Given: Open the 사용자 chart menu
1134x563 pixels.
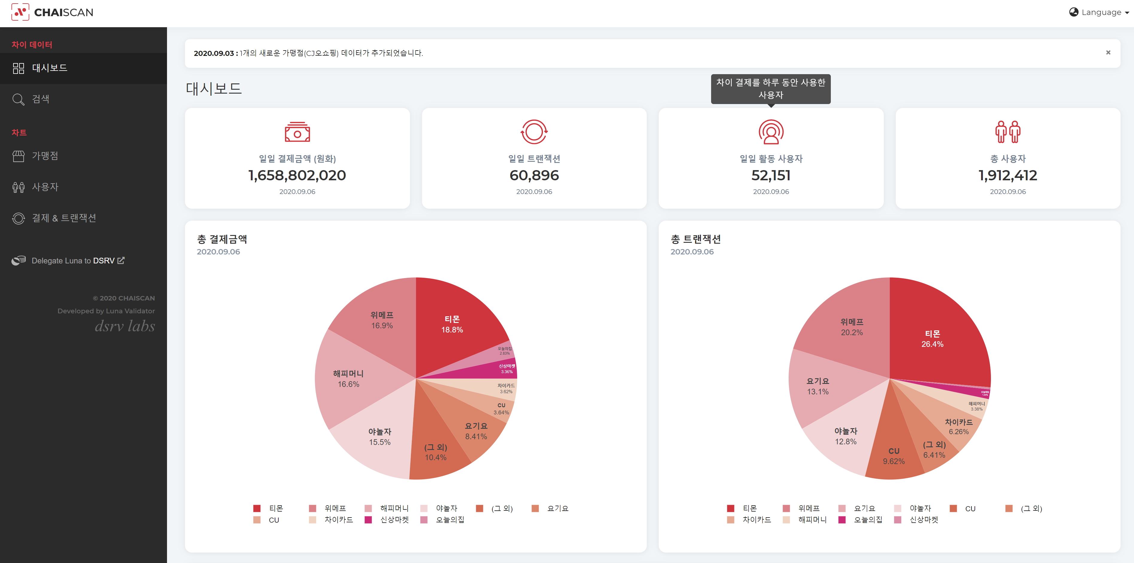Looking at the screenshot, I should [x=84, y=187].
